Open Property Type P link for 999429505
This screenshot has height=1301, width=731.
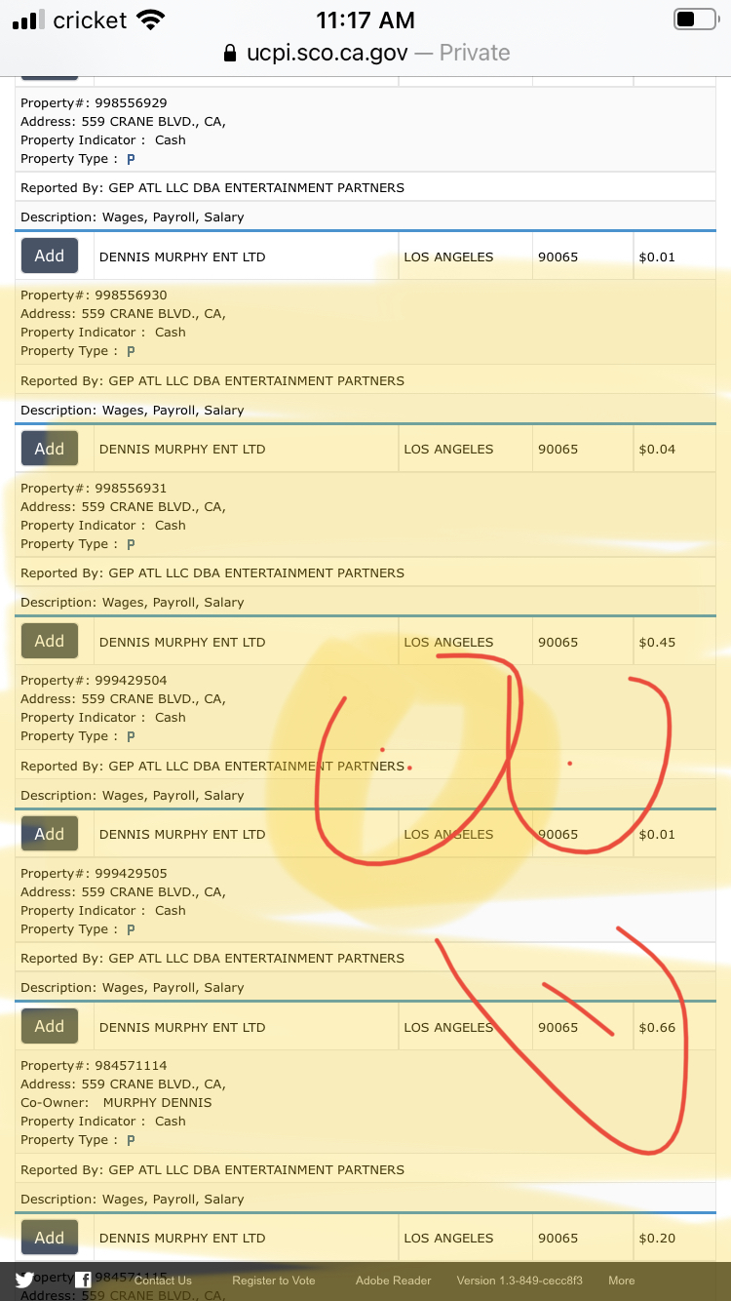[131, 929]
